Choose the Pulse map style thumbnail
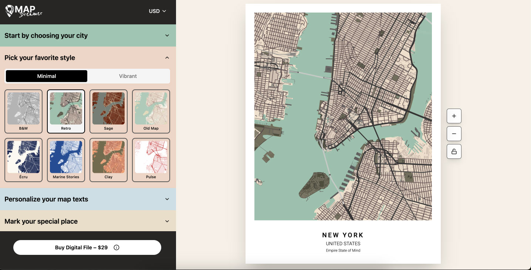Image resolution: width=531 pixels, height=270 pixels. pyautogui.click(x=151, y=160)
